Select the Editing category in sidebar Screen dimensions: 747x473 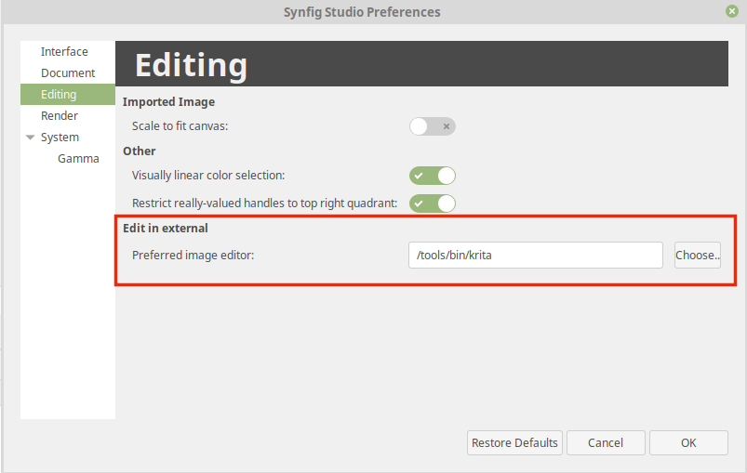click(68, 94)
